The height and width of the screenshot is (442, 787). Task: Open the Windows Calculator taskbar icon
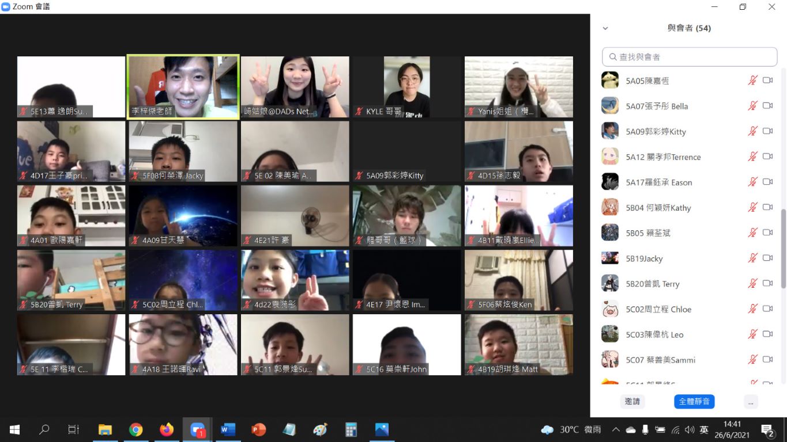pyautogui.click(x=351, y=430)
